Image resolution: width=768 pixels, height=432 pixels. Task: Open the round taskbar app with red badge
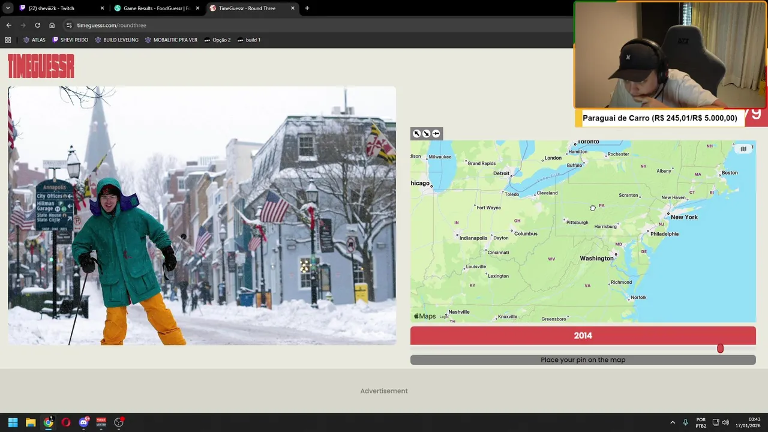pos(119,422)
